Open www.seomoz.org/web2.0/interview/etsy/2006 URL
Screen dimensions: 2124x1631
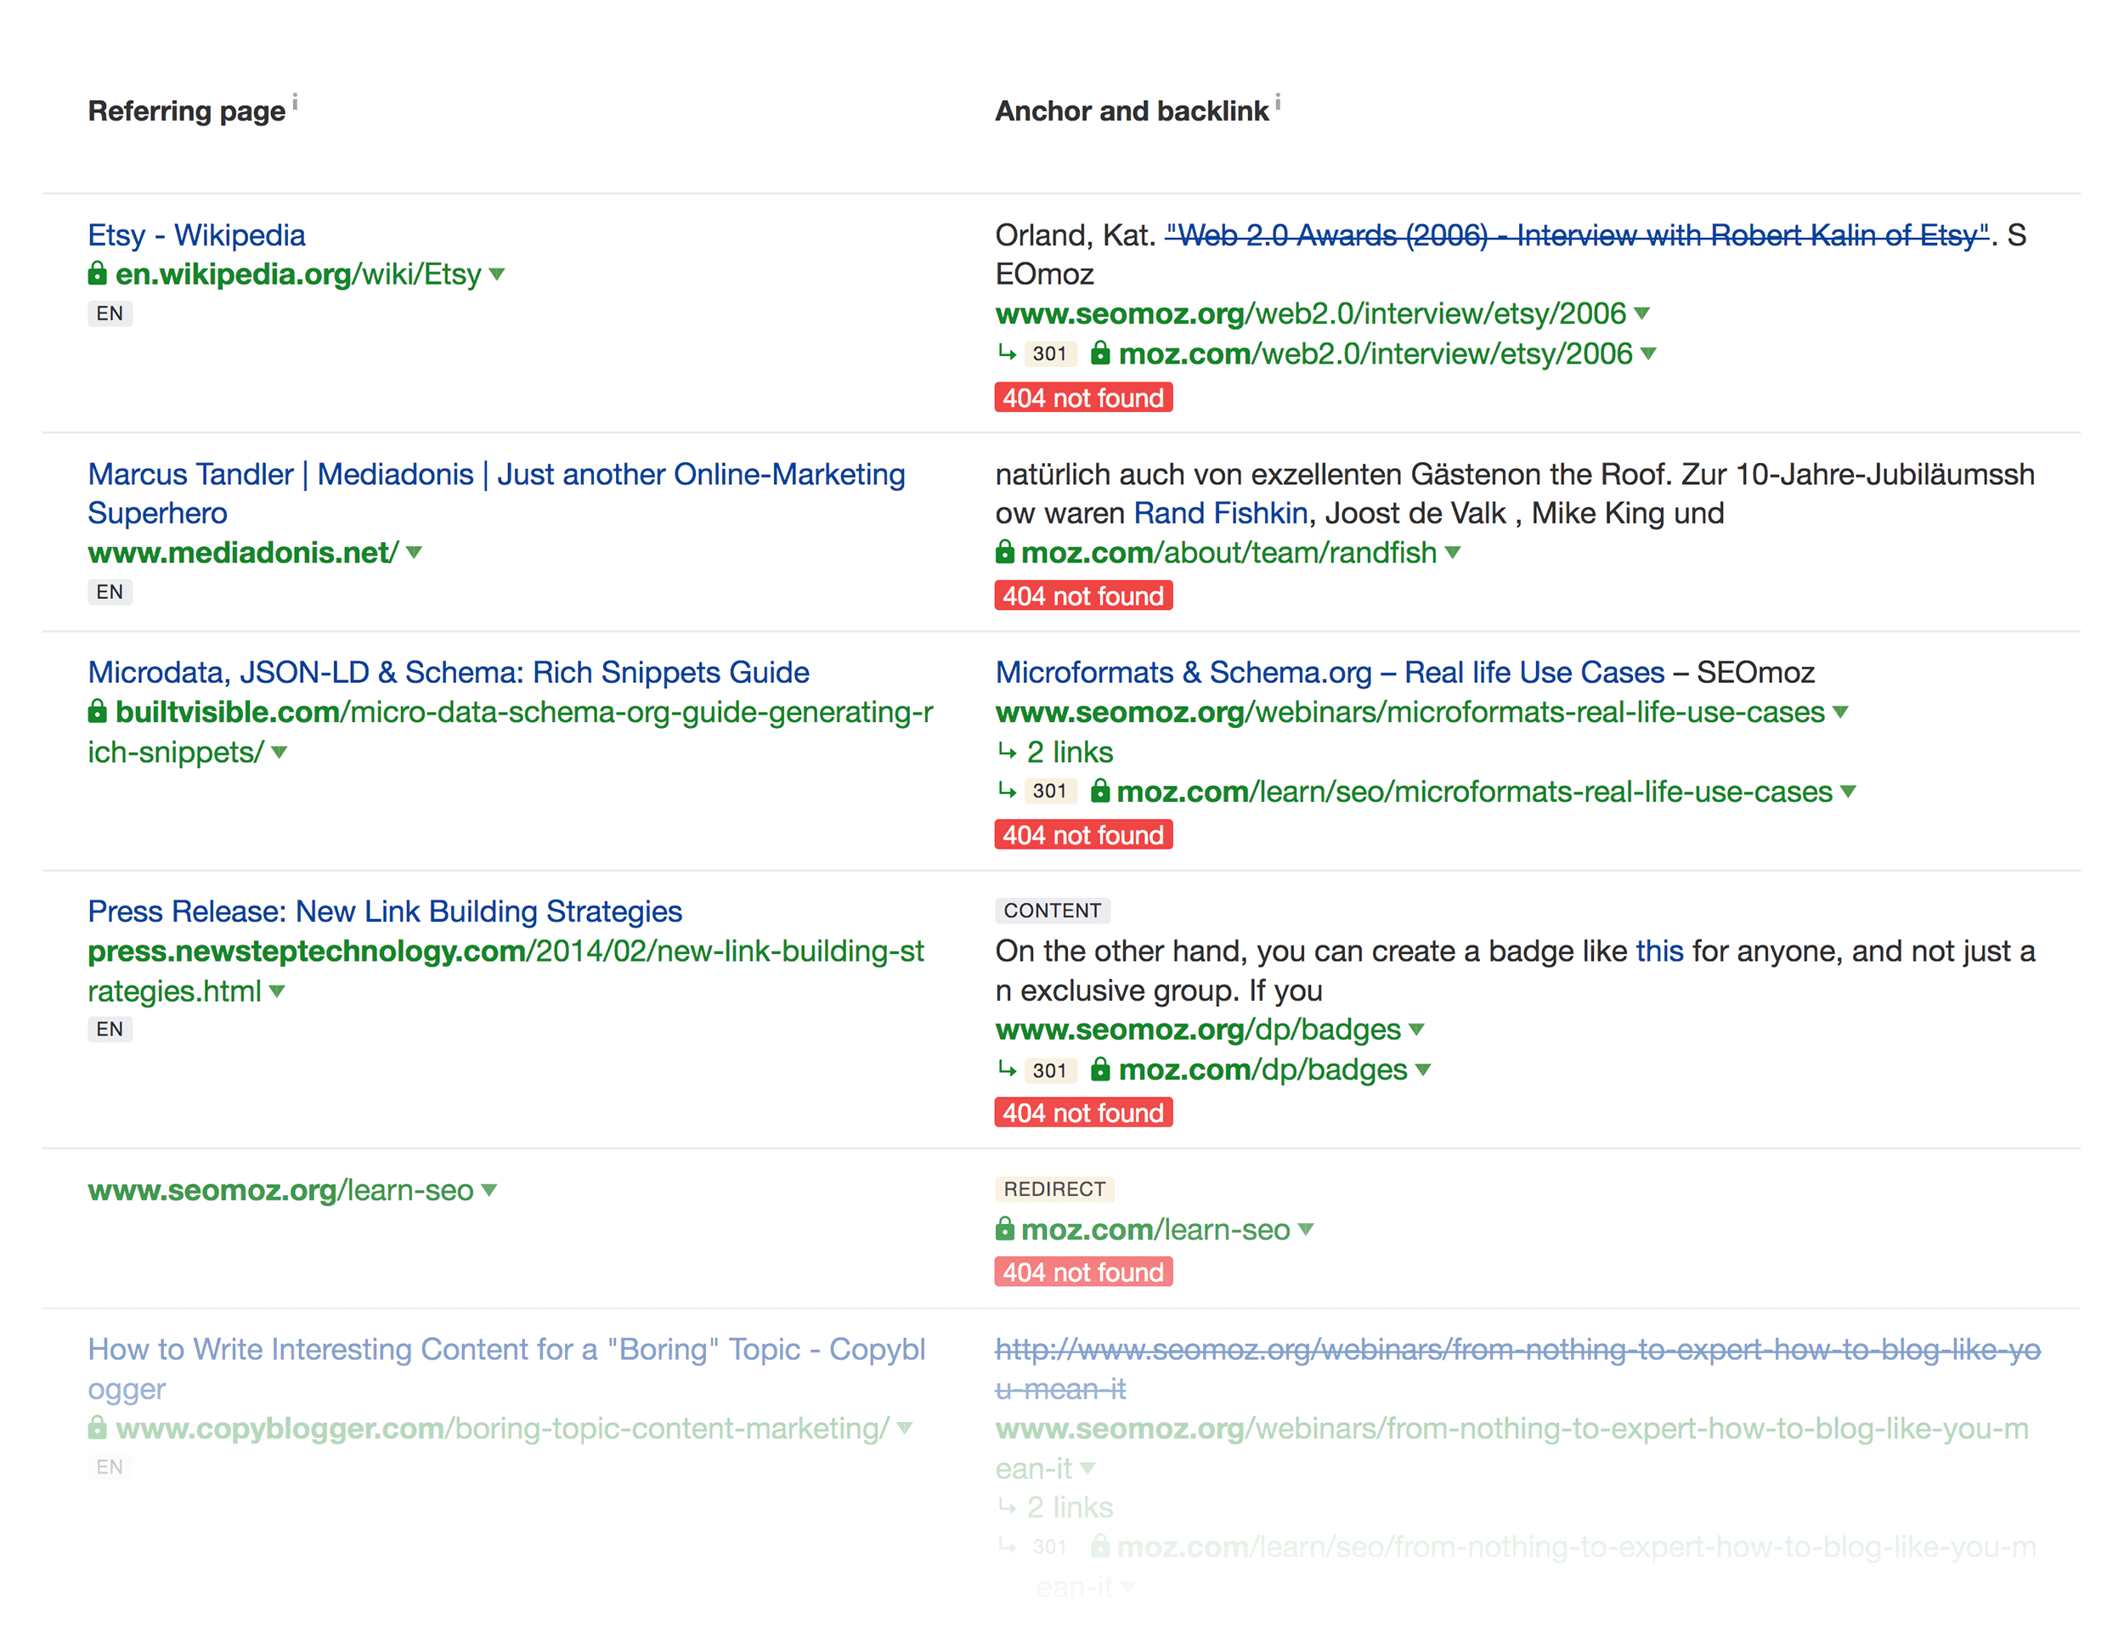1311,313
